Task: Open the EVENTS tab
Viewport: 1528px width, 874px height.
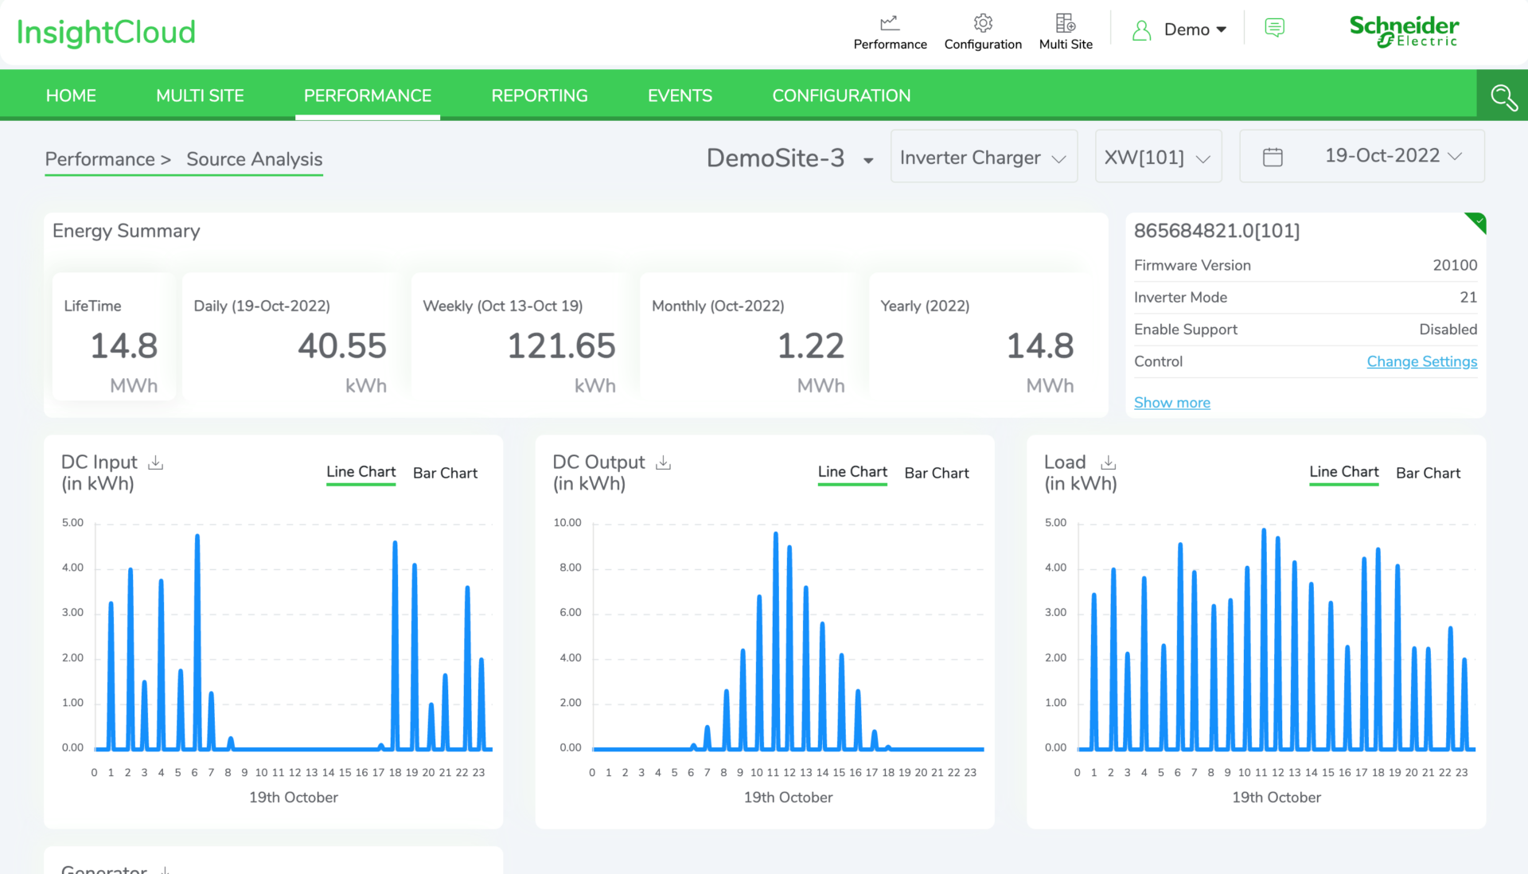Action: click(x=680, y=96)
